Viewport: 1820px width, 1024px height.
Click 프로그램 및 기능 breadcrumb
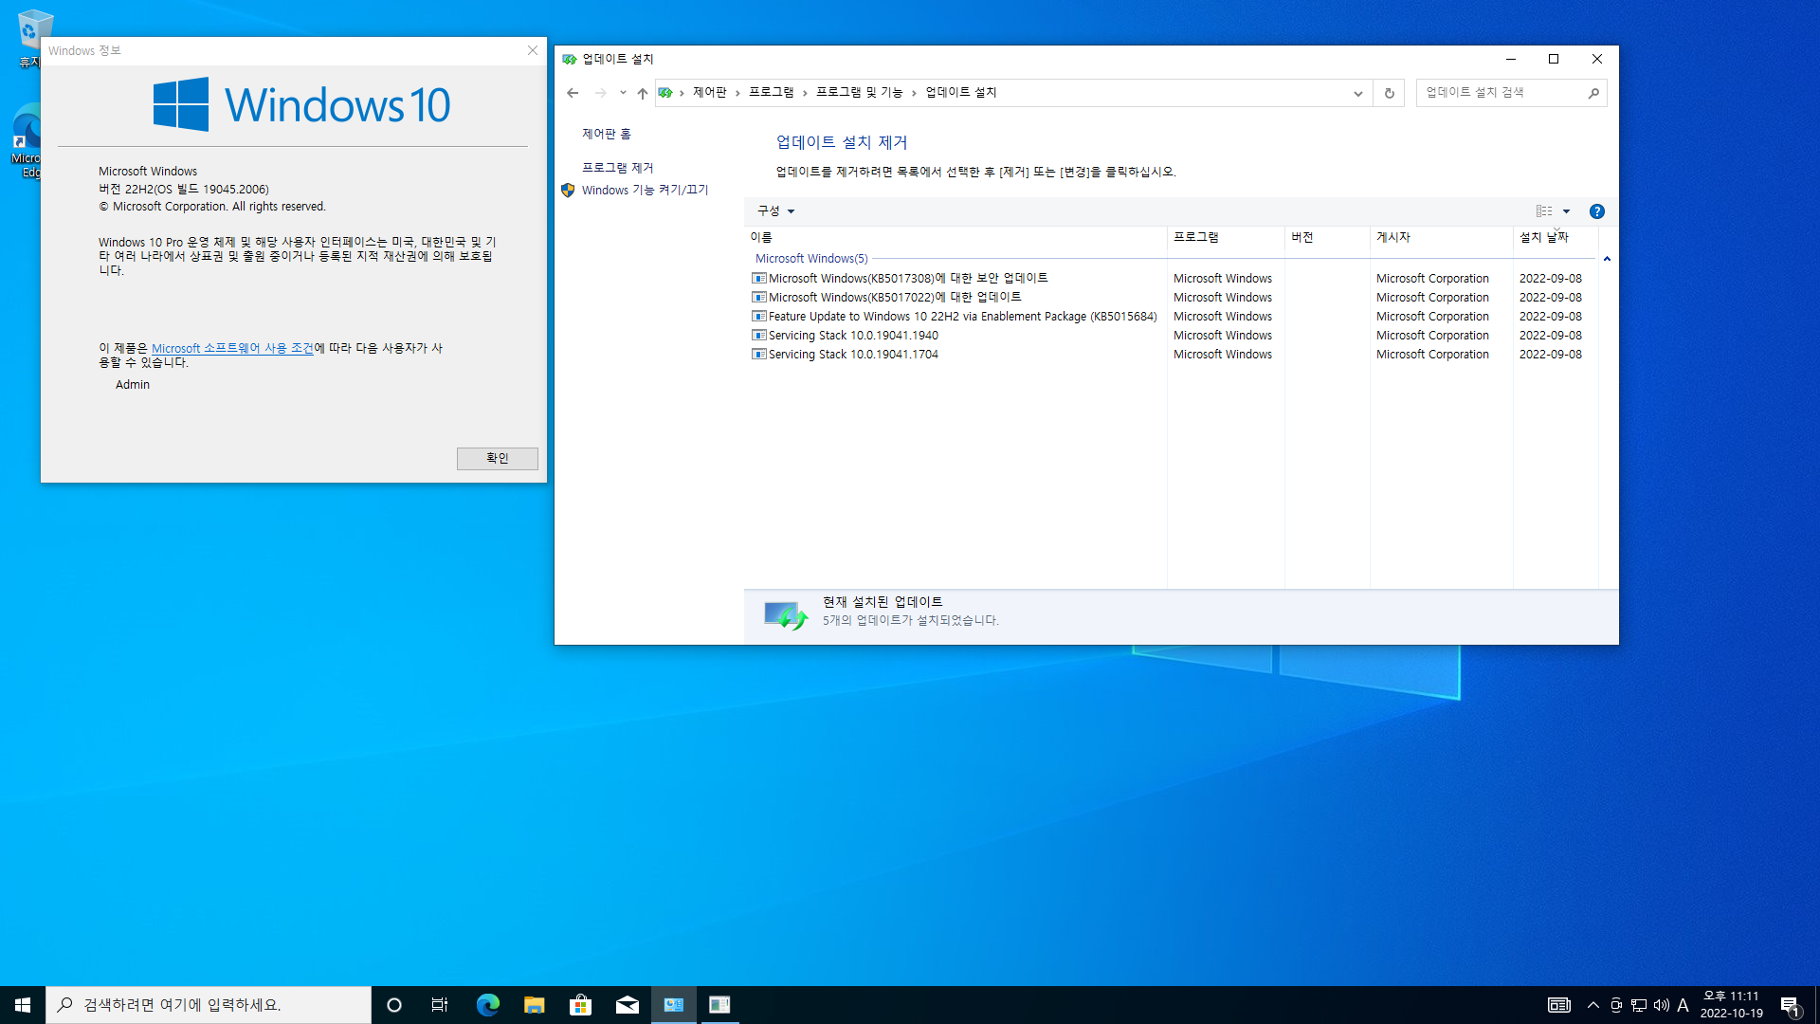pyautogui.click(x=860, y=93)
